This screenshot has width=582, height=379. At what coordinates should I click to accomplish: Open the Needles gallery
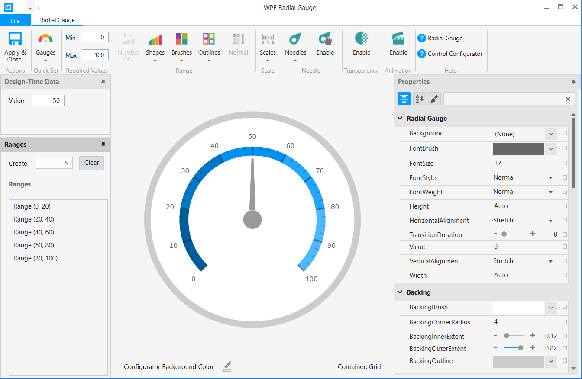click(x=295, y=48)
